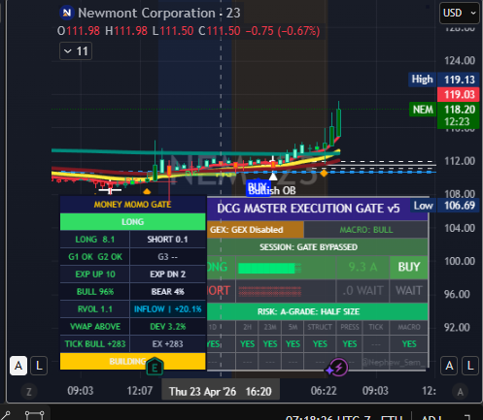Select the LONG 8.1 cell
The width and height of the screenshot is (483, 420).
(95, 240)
